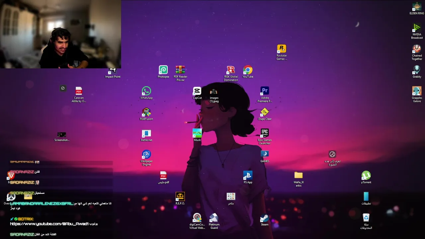The height and width of the screenshot is (239, 425).
Task: Open the ELDEN RING desktop shortcut
Action: (417, 8)
